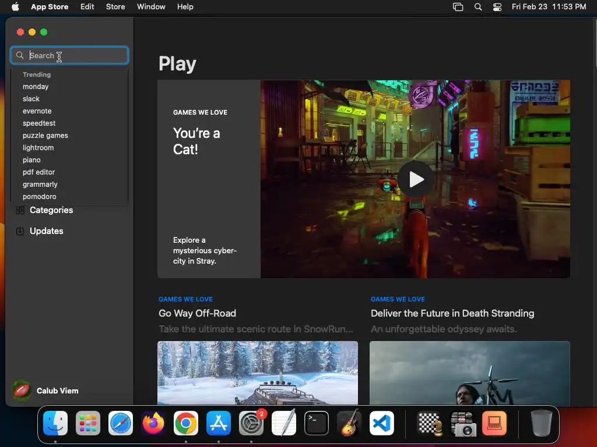The width and height of the screenshot is (597, 447).
Task: Launch Firefox from the Dock
Action: [x=153, y=423]
